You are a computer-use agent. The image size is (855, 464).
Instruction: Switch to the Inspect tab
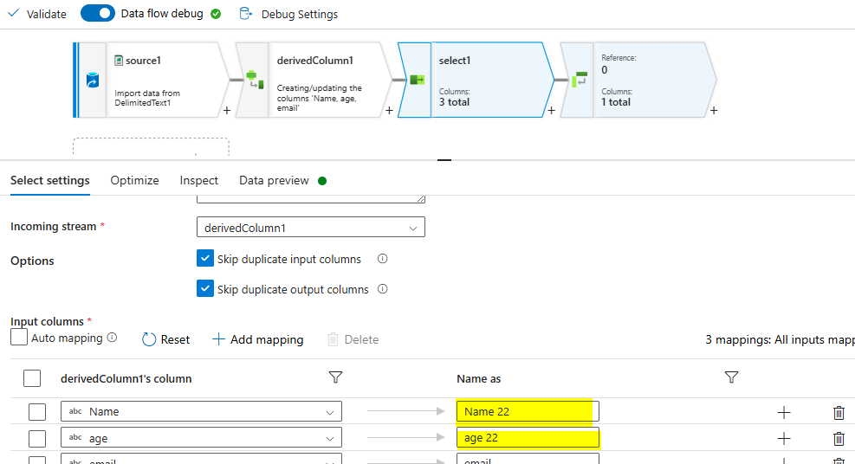click(x=199, y=180)
